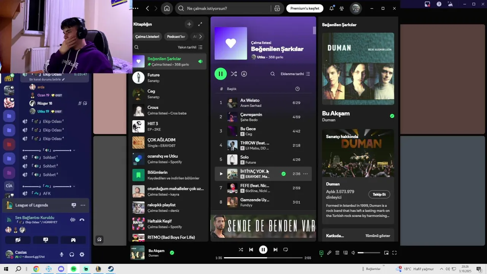Toggle shuffle for Beğenilen Şarkılar playlist
The height and width of the screenshot is (274, 487).
[x=234, y=74]
